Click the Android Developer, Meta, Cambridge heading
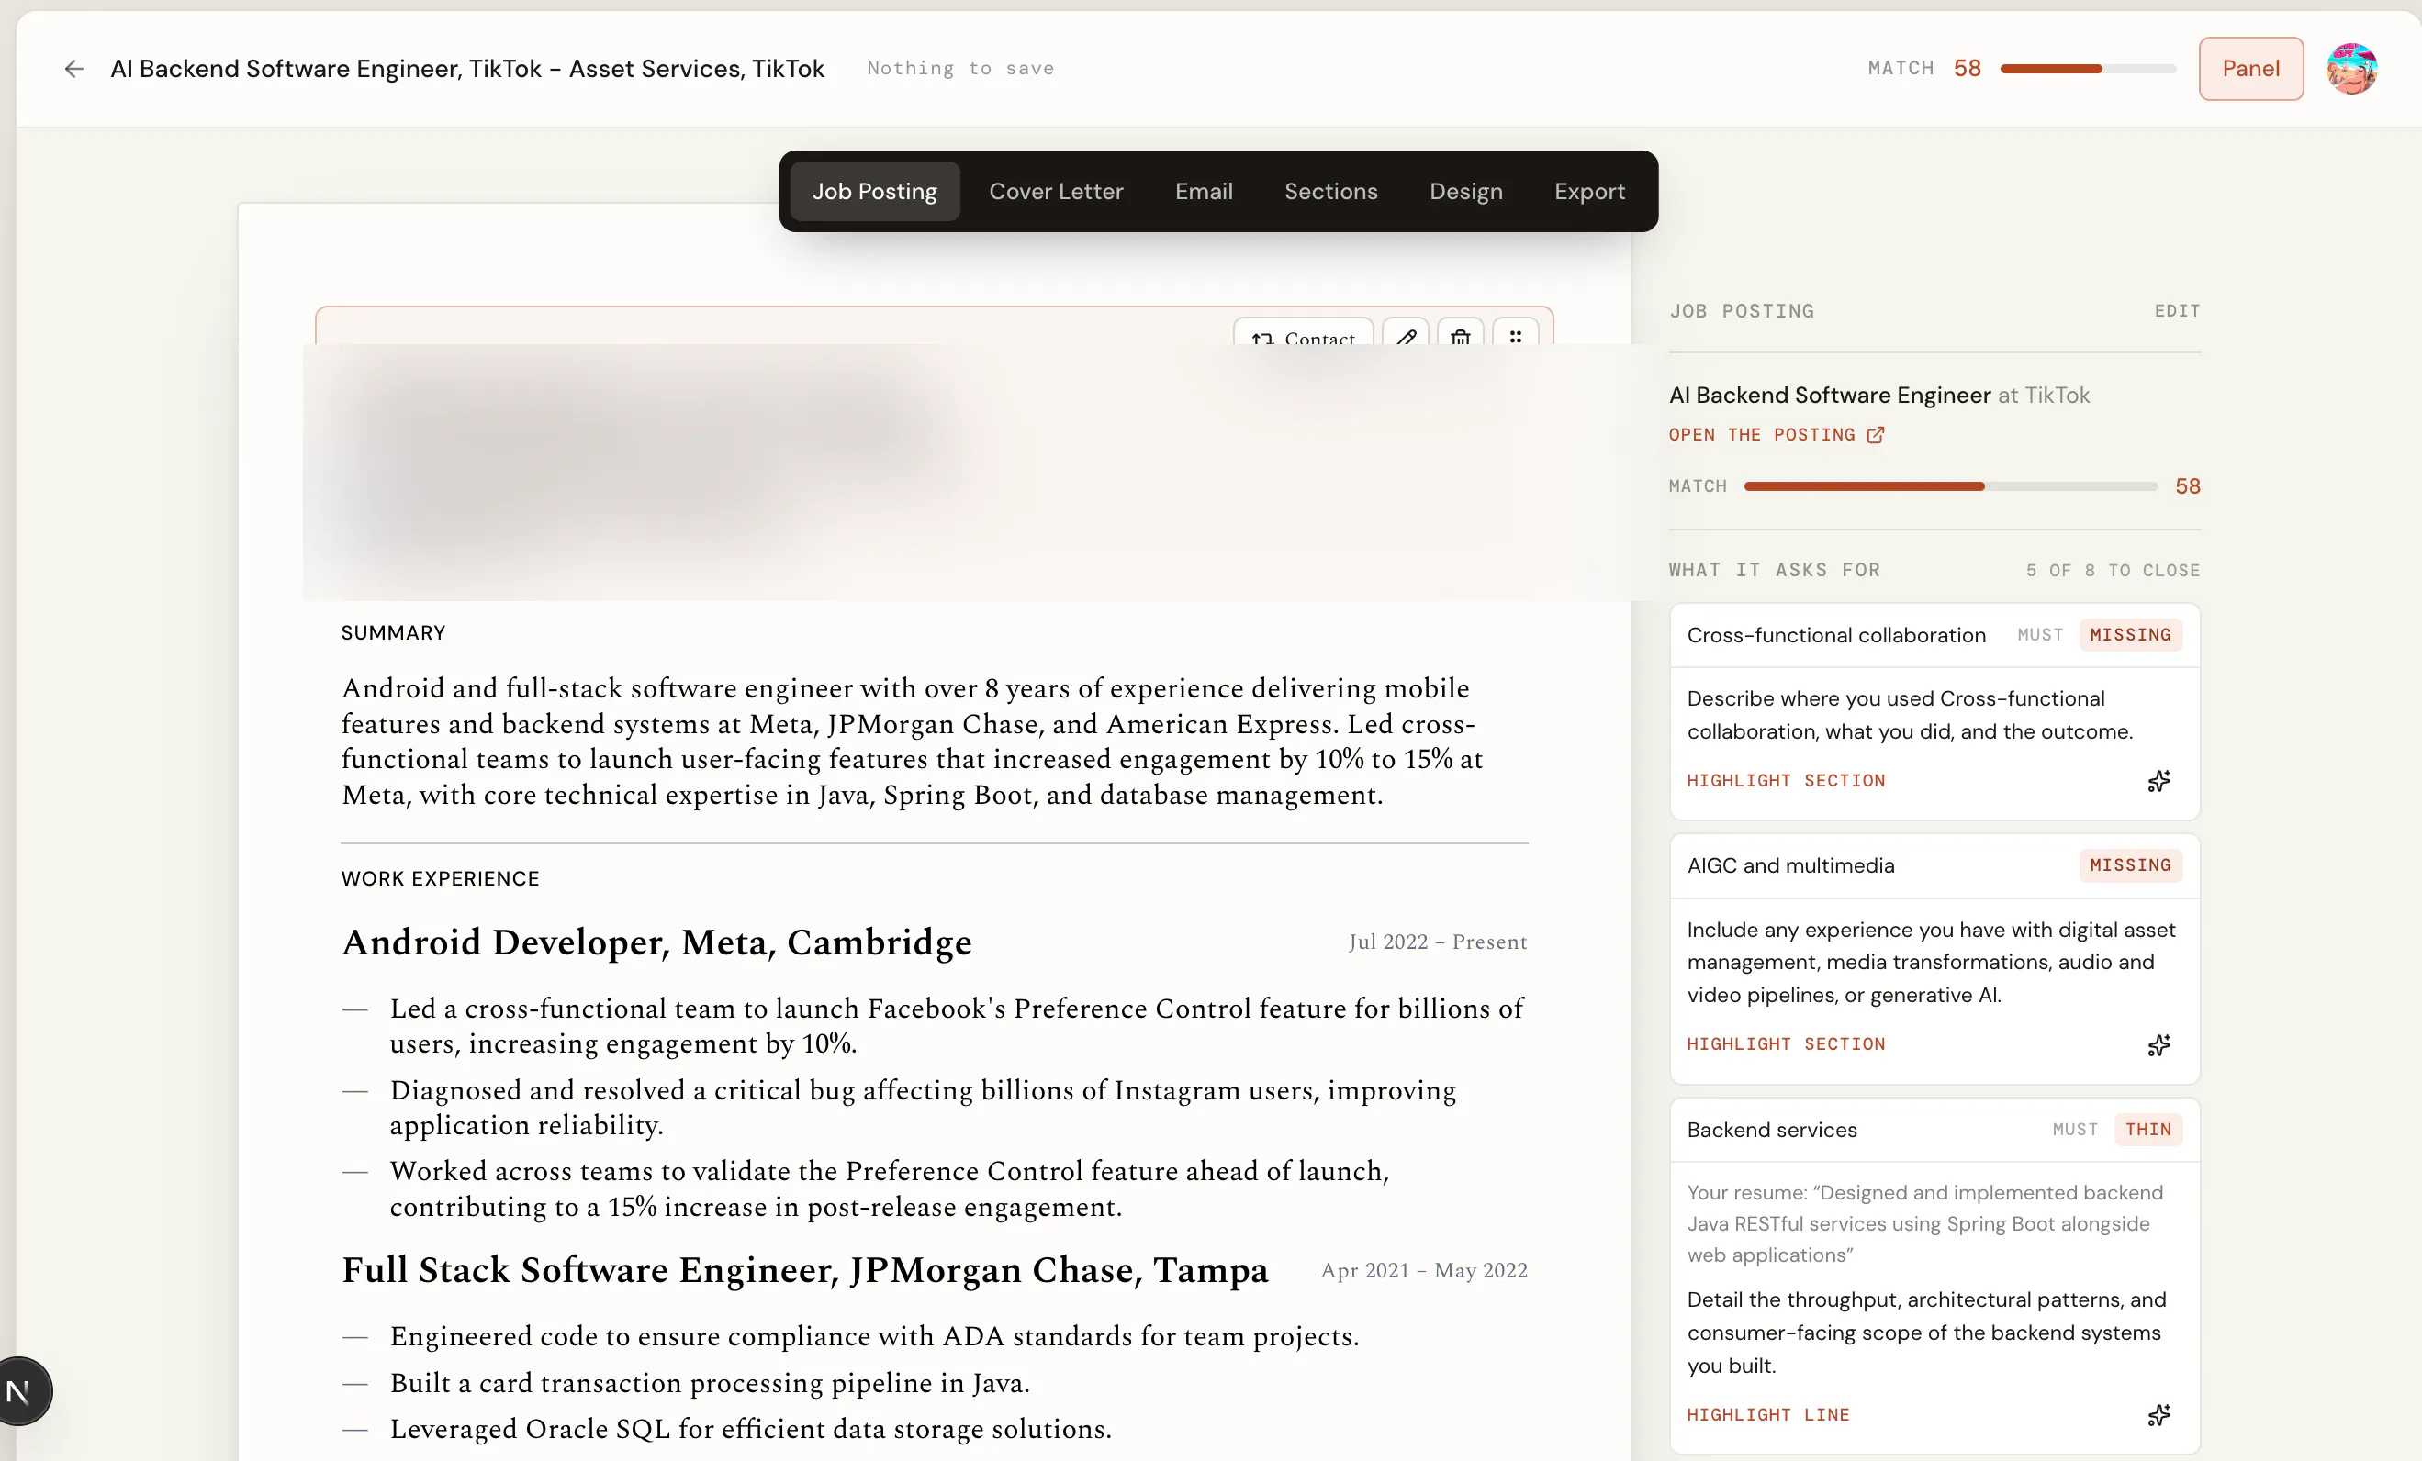This screenshot has height=1461, width=2422. pyautogui.click(x=656, y=942)
